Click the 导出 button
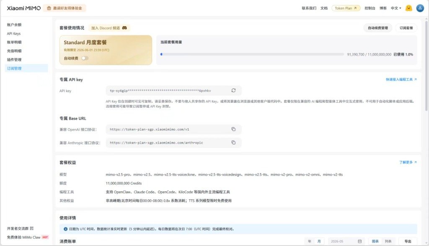Screen dimensions: 429x246 [408, 241]
